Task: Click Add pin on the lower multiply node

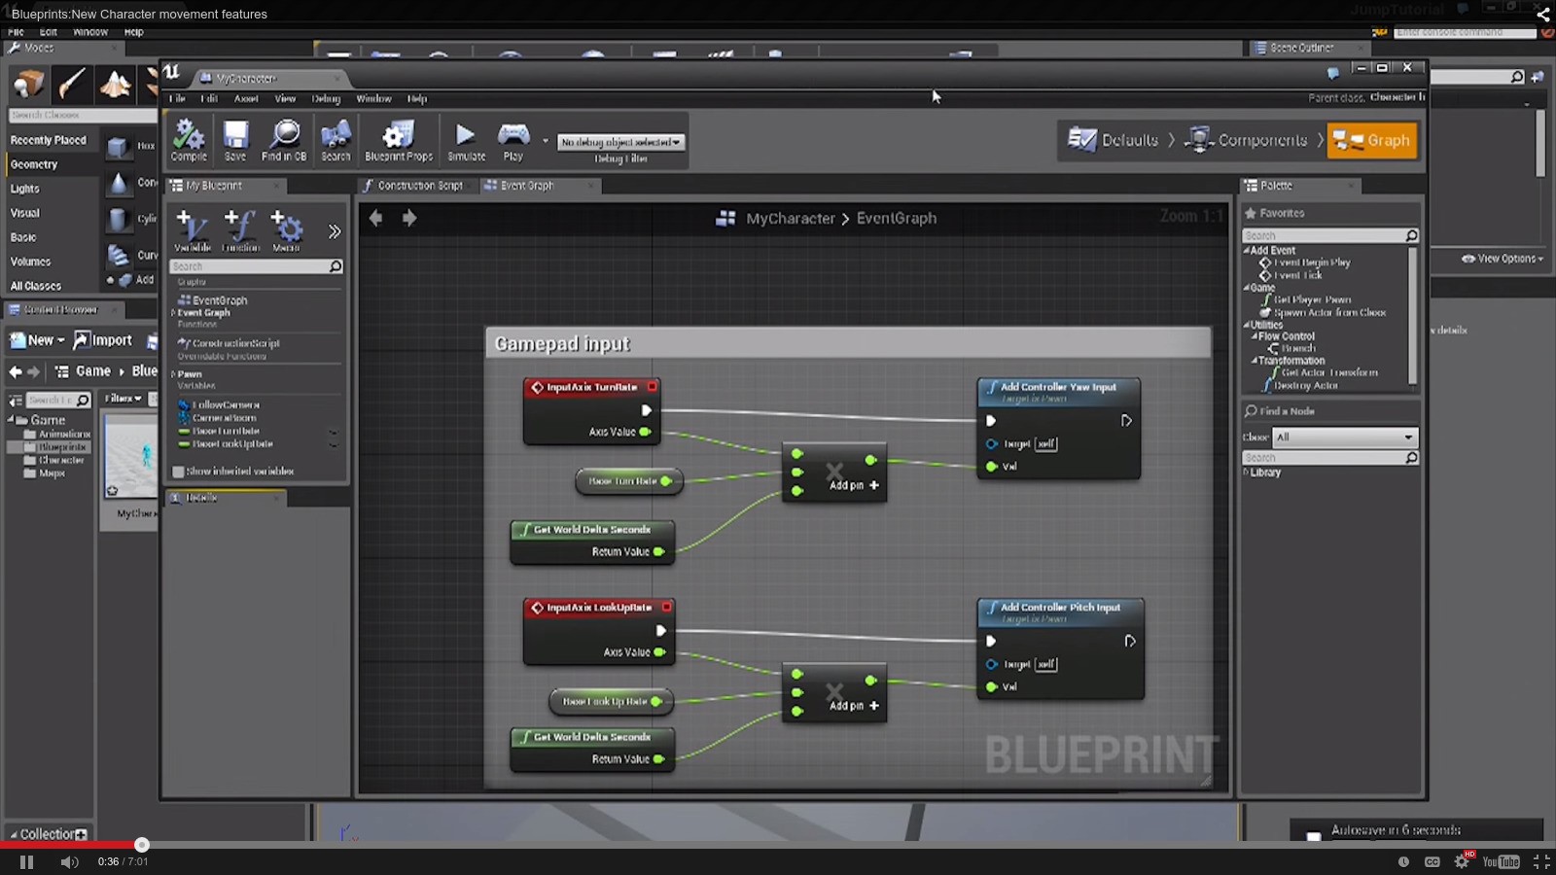Action: coord(854,706)
